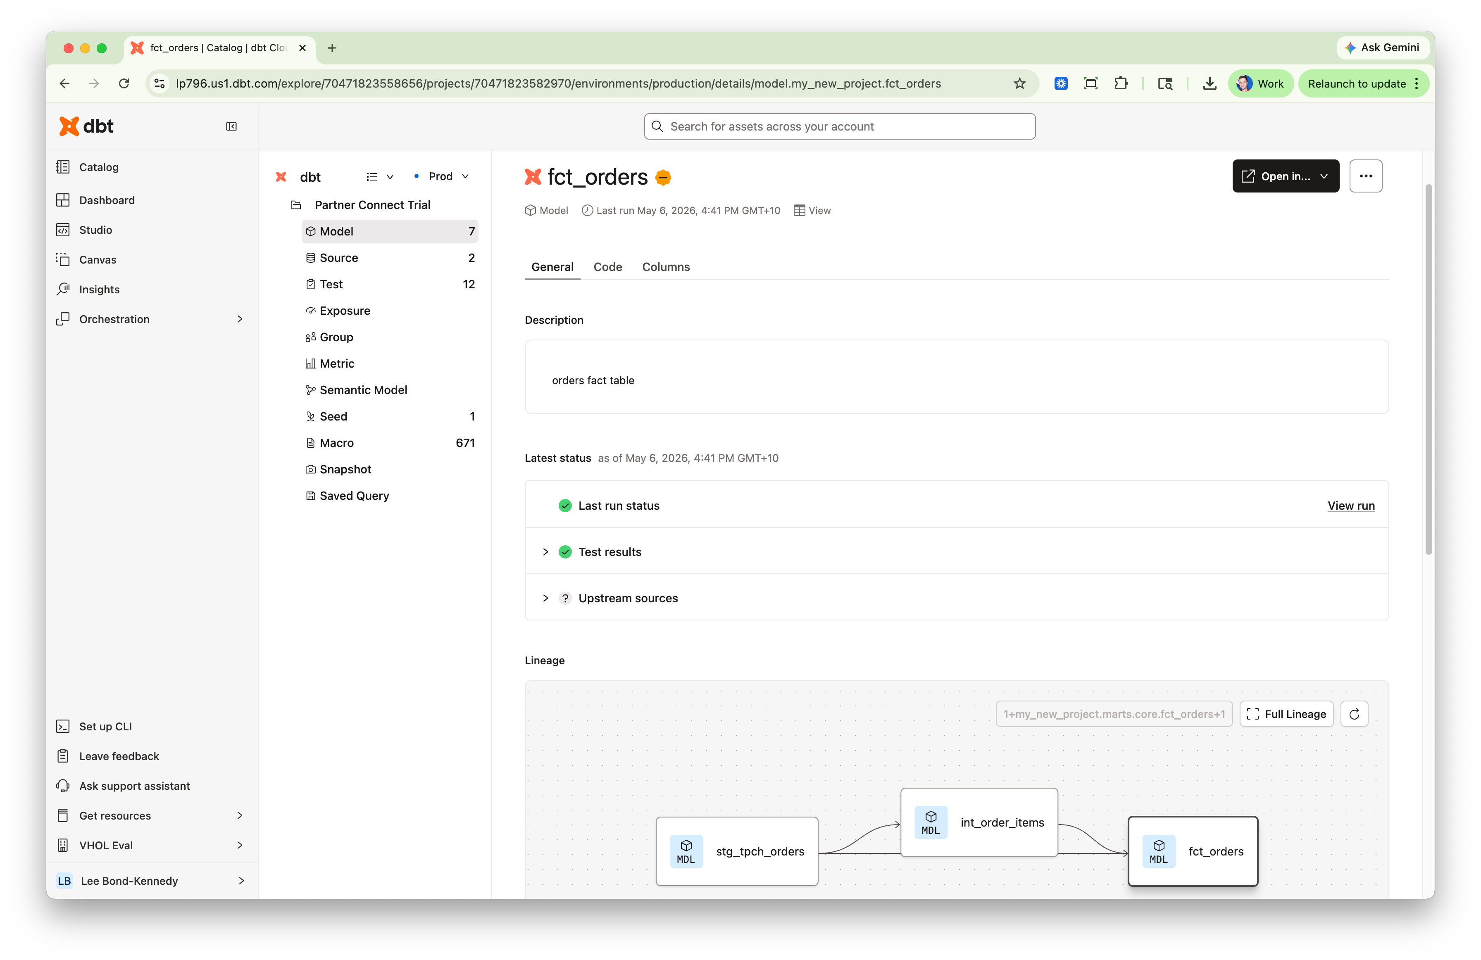Select Partner Connect Trial folder
Screen dimensions: 1481x960
pos(372,205)
